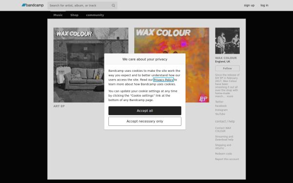Open the band's Facebook link
The width and height of the screenshot is (293, 183).
point(221,106)
